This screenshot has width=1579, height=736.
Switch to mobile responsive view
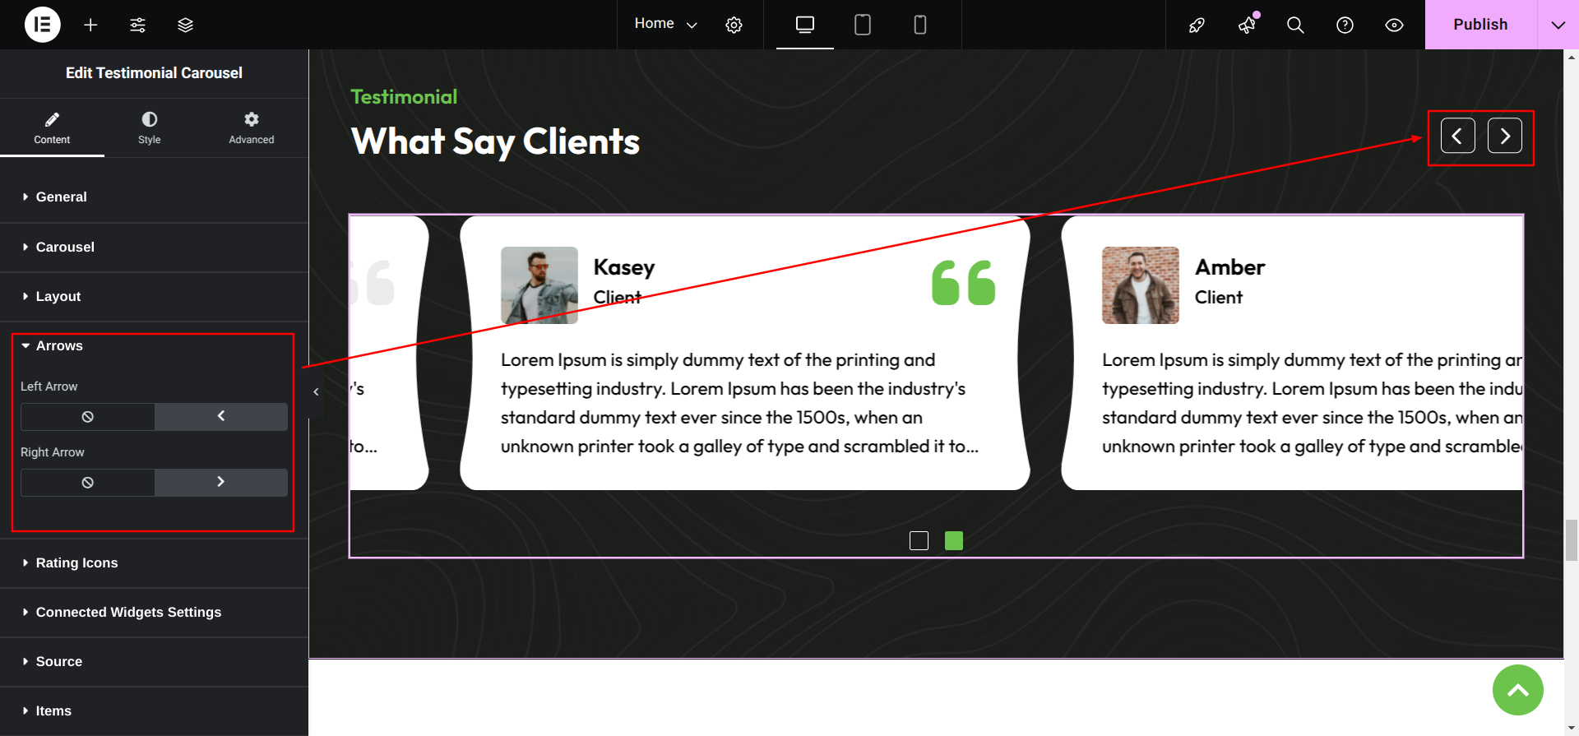click(920, 25)
